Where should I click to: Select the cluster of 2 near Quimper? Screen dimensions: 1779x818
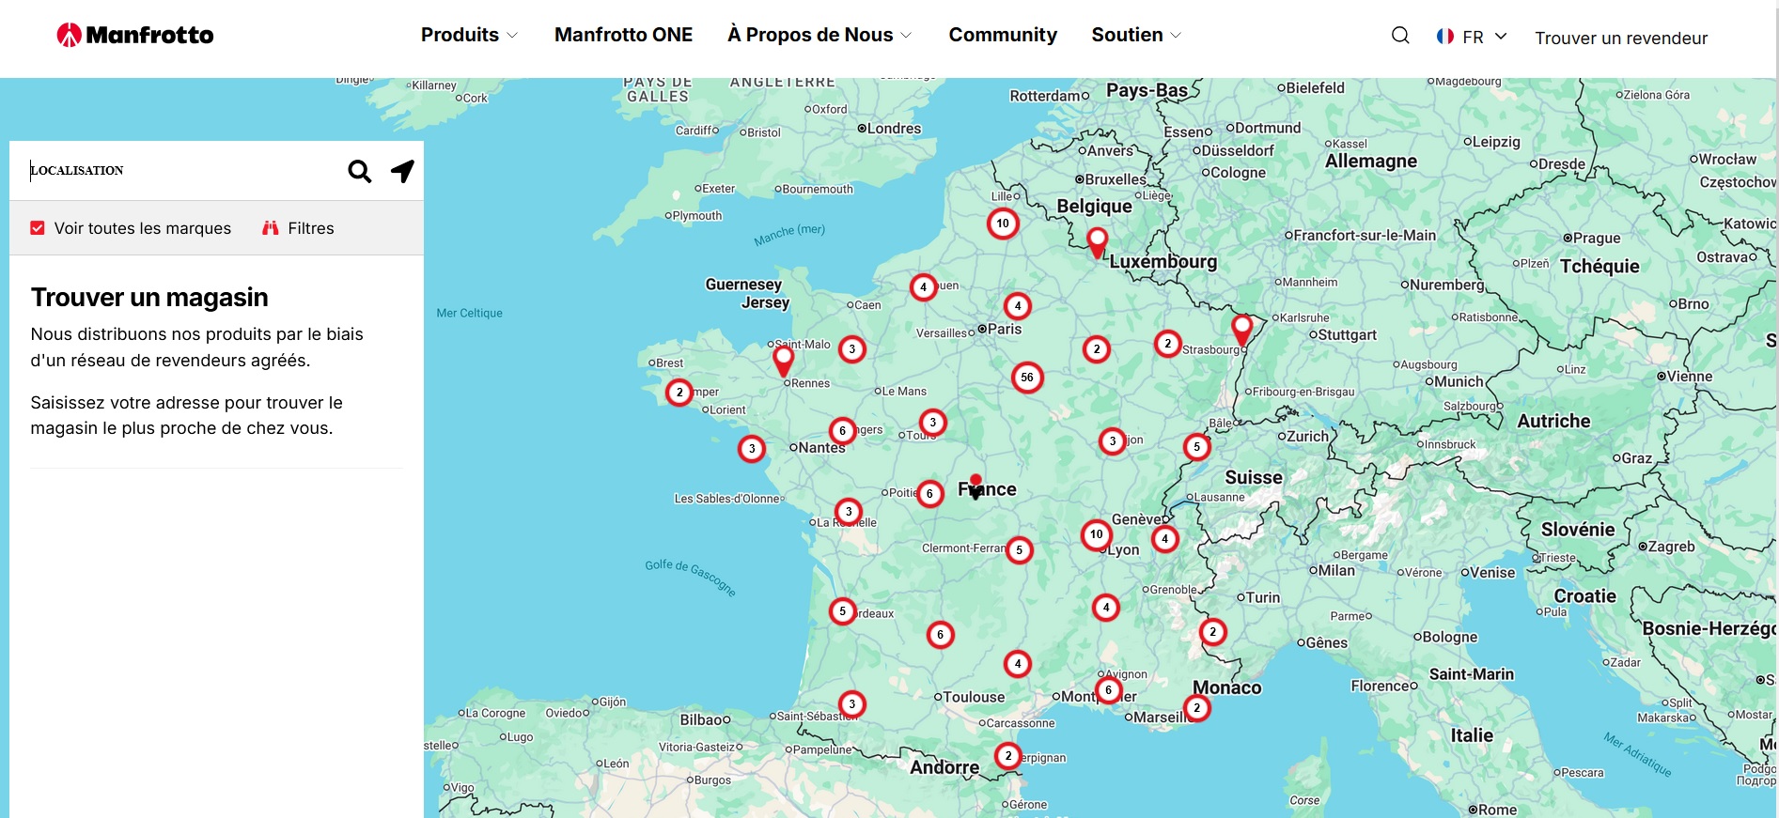tap(679, 393)
